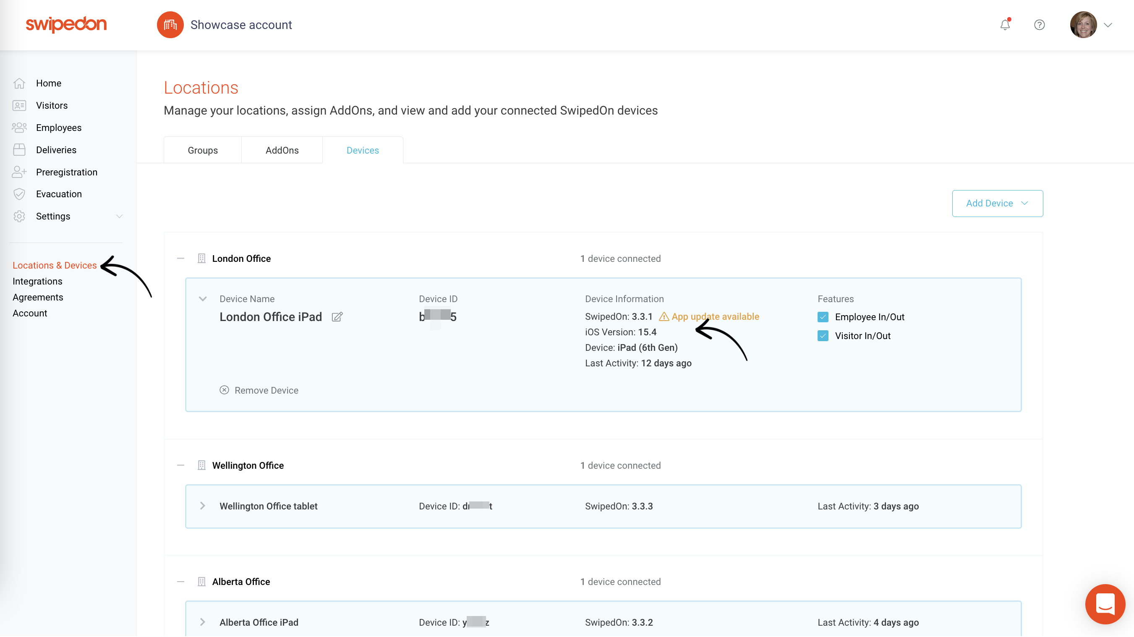Expand Wellington Office tablet device details
Viewport: 1134px width, 637px height.
(202, 505)
